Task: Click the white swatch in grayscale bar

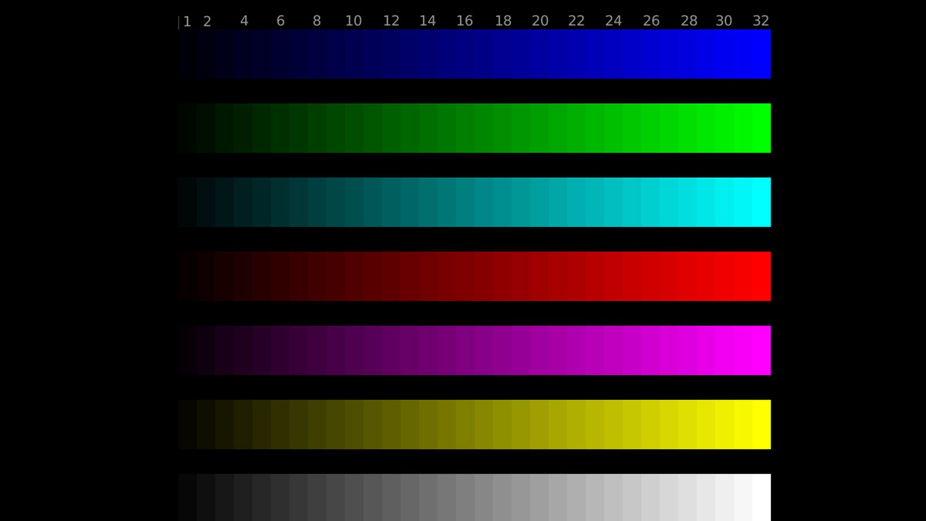Action: pyautogui.click(x=761, y=497)
